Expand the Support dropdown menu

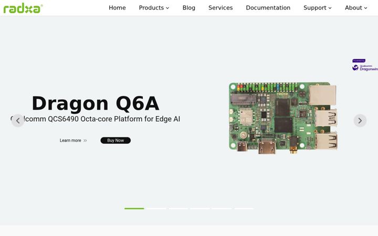pyautogui.click(x=318, y=8)
